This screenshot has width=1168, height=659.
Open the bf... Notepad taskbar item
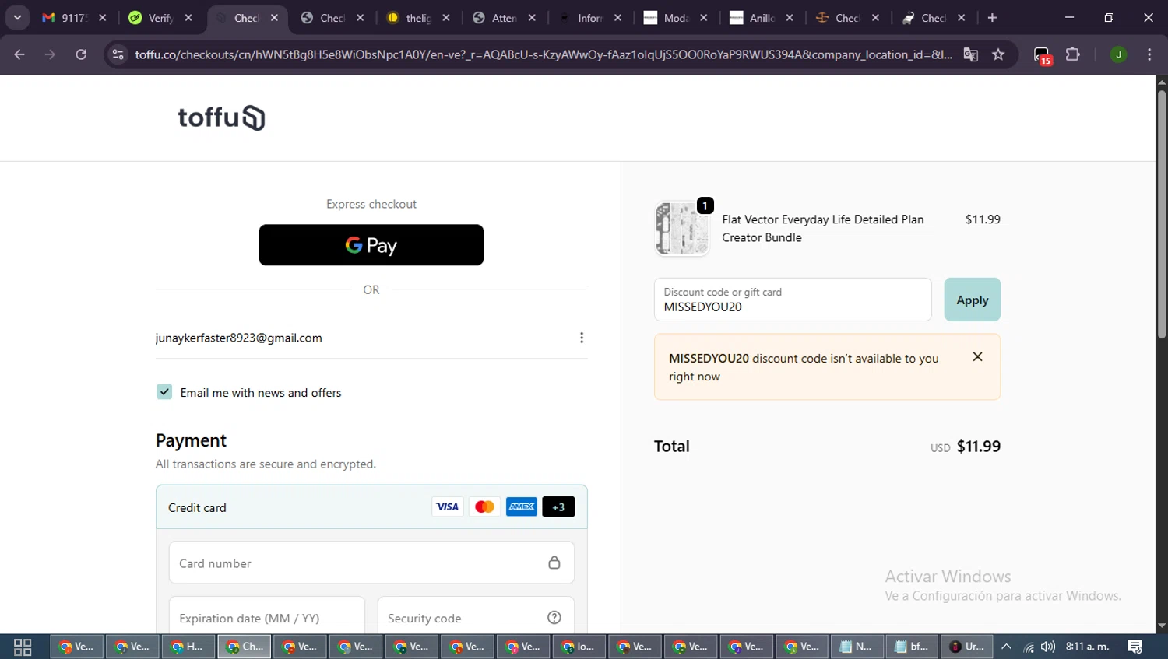(913, 647)
